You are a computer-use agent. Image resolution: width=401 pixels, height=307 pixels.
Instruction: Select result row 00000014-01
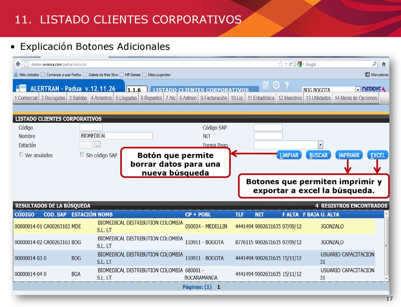pos(194,226)
